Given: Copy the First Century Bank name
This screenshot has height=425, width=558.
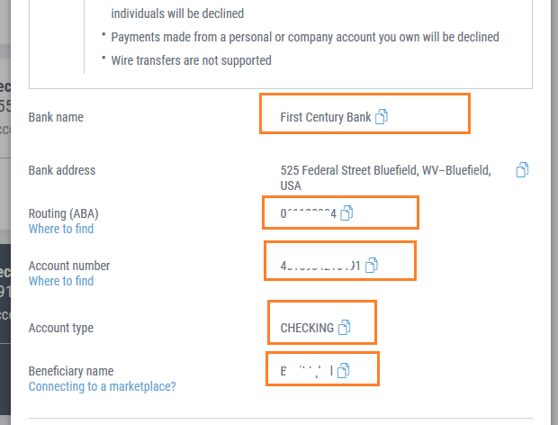Looking at the screenshot, I should tap(382, 117).
